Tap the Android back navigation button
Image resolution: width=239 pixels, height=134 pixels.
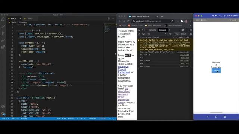point(208,117)
